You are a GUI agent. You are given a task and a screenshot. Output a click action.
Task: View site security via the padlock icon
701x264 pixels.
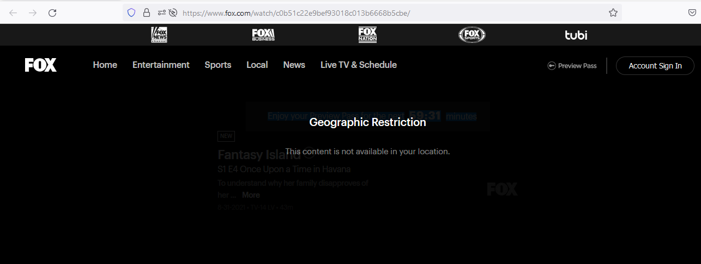pyautogui.click(x=146, y=12)
